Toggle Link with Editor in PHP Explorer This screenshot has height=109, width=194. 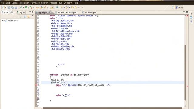(28, 17)
